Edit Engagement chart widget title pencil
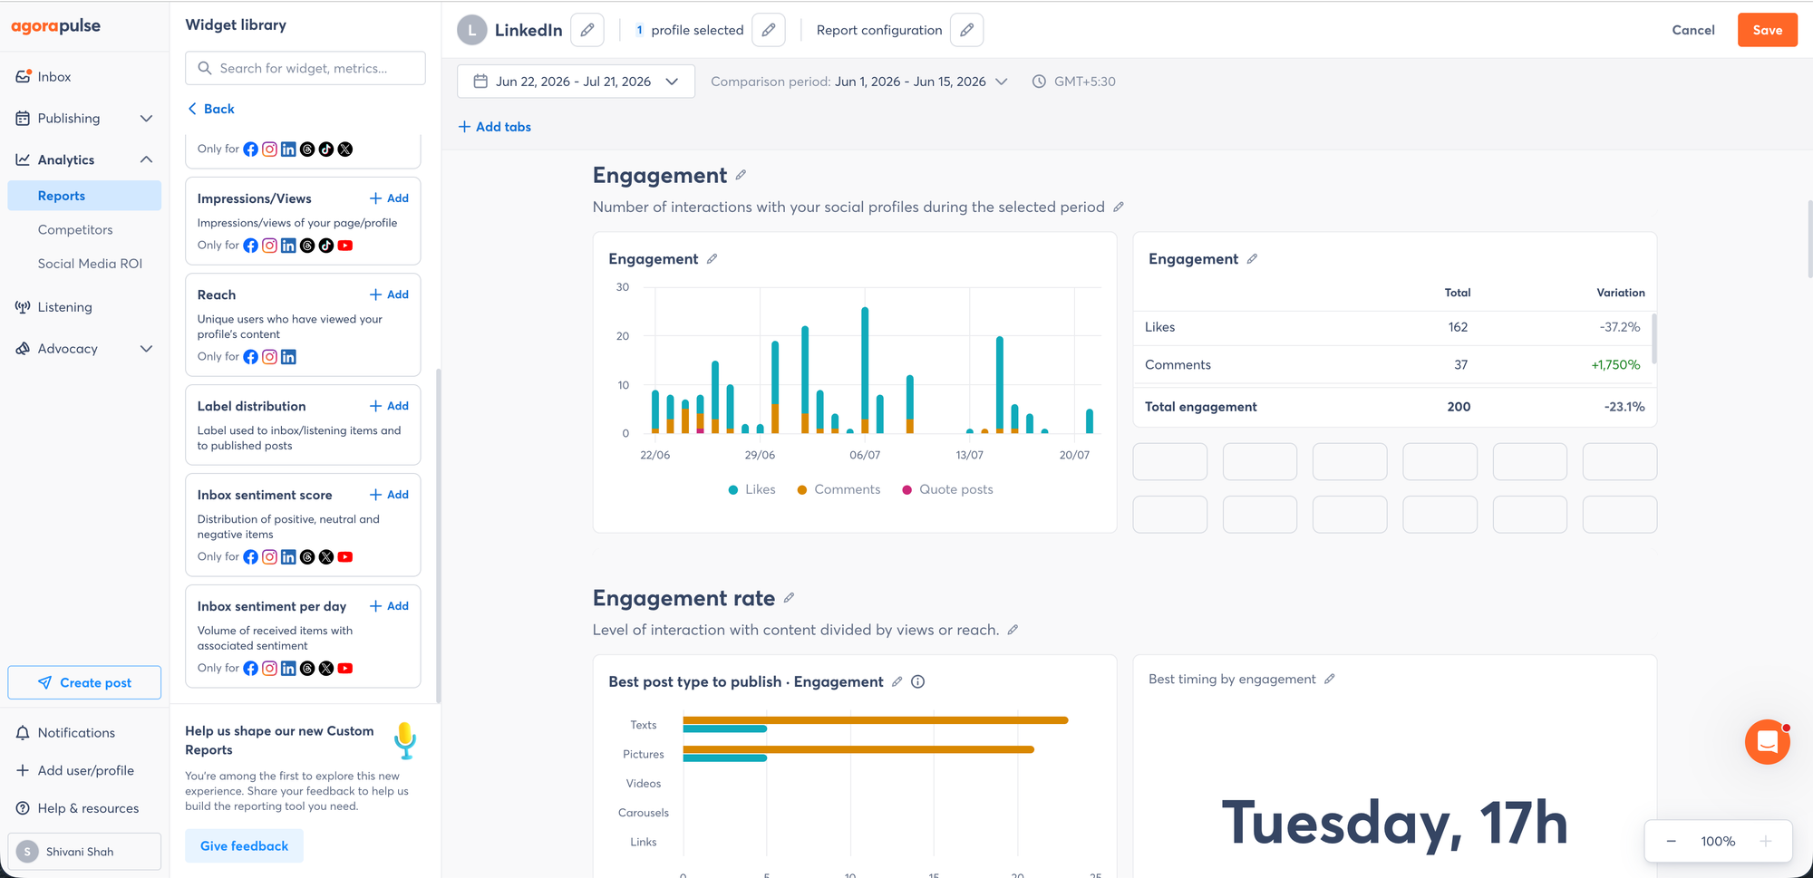Viewport: 1813px width, 878px height. pyautogui.click(x=712, y=259)
